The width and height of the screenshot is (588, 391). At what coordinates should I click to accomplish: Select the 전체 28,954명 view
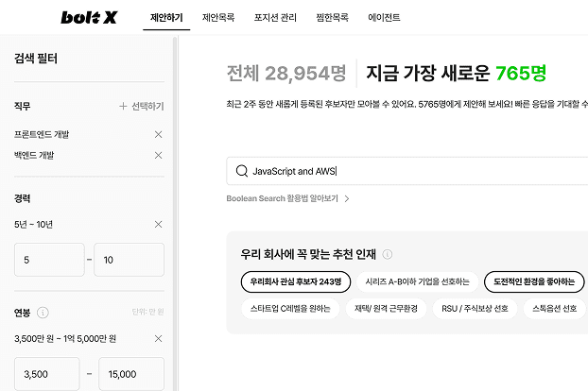(x=286, y=73)
